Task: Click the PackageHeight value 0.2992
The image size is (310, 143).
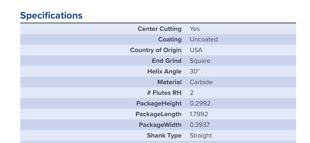Action: (x=200, y=103)
